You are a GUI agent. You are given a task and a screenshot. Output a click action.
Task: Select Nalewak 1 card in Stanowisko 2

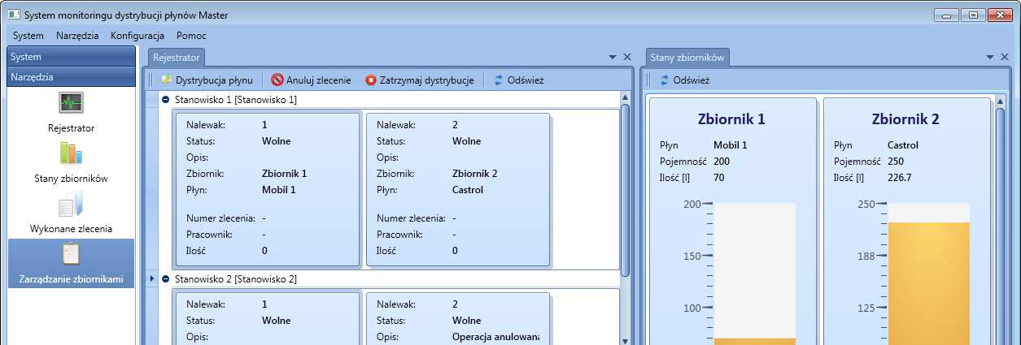coord(266,319)
